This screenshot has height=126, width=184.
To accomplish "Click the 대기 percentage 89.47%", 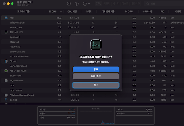I will tap(71, 117).
